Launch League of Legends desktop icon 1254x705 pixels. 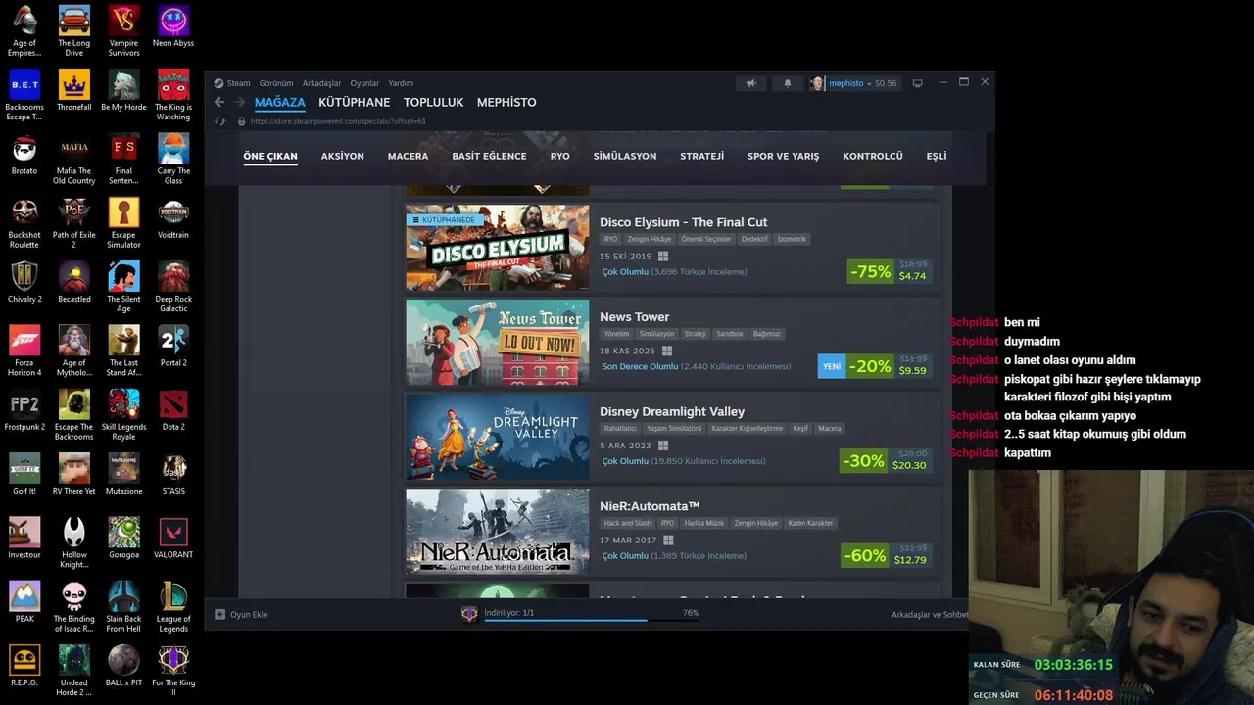pyautogui.click(x=173, y=606)
